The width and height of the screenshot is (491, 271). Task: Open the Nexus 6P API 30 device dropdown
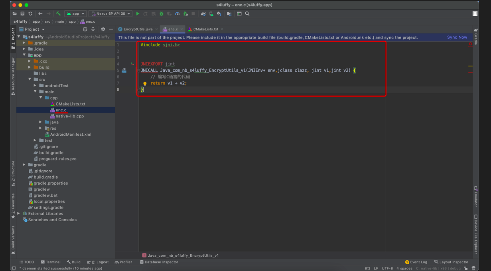pyautogui.click(x=110, y=14)
